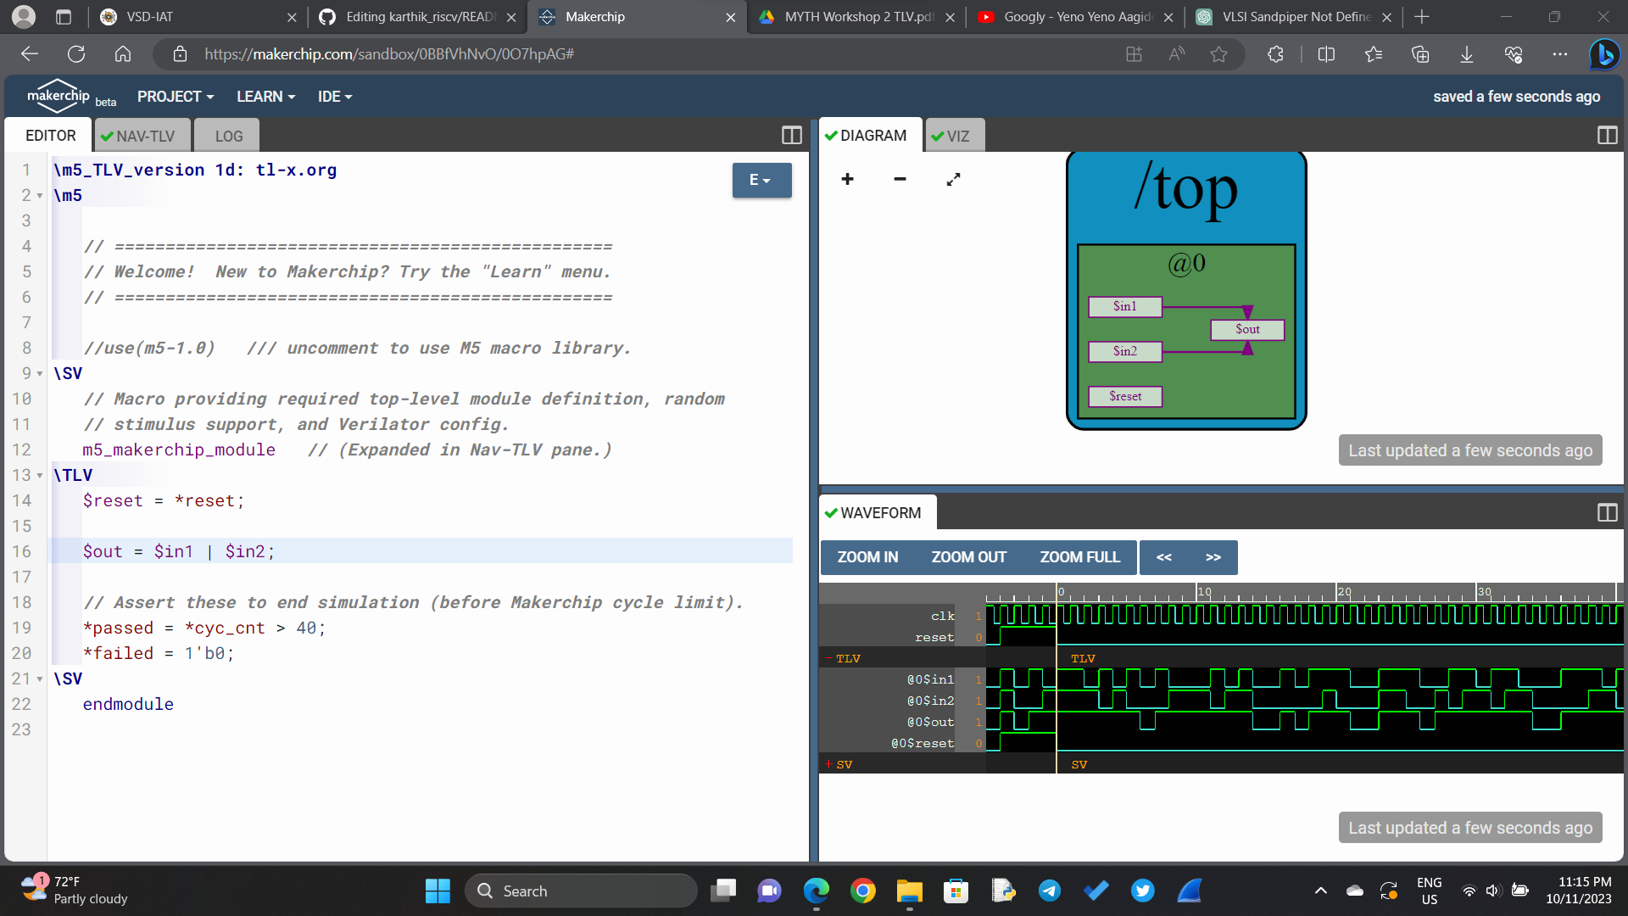Collapse the TLV block fold arrow at line 13
The width and height of the screenshot is (1628, 916).
40,475
